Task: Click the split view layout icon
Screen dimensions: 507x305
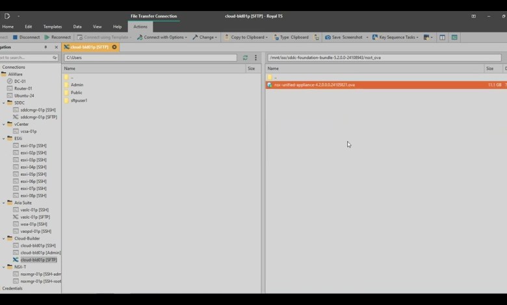Action: [442, 38]
